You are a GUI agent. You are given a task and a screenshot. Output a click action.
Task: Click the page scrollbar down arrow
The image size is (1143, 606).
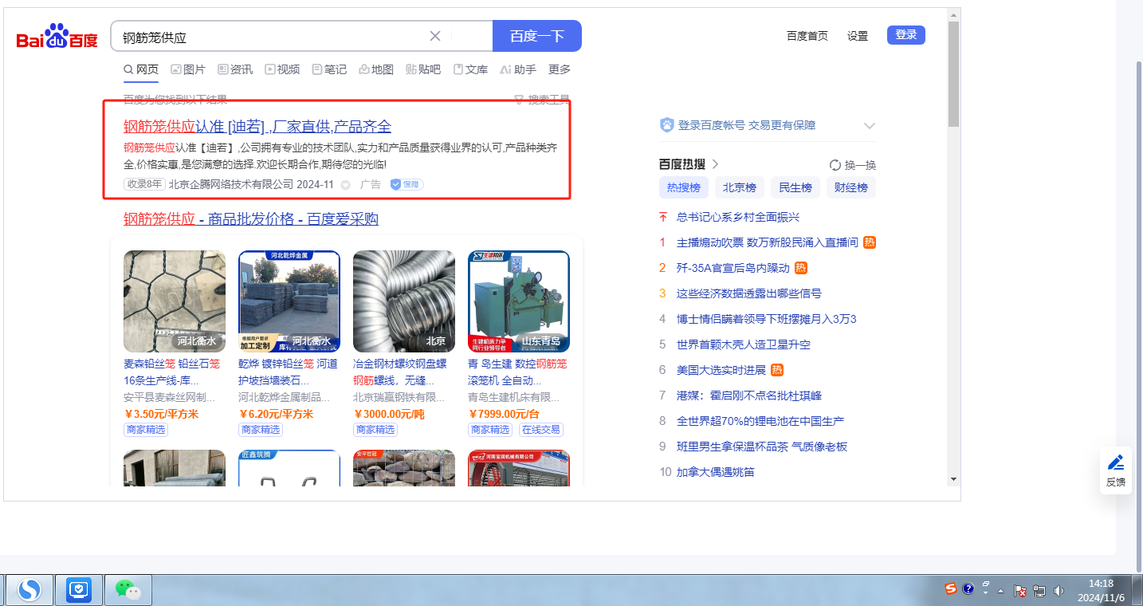click(x=953, y=478)
